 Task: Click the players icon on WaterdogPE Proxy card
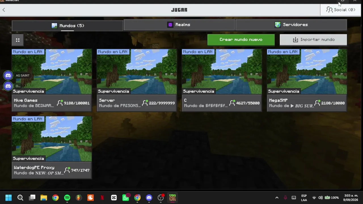(x=67, y=170)
